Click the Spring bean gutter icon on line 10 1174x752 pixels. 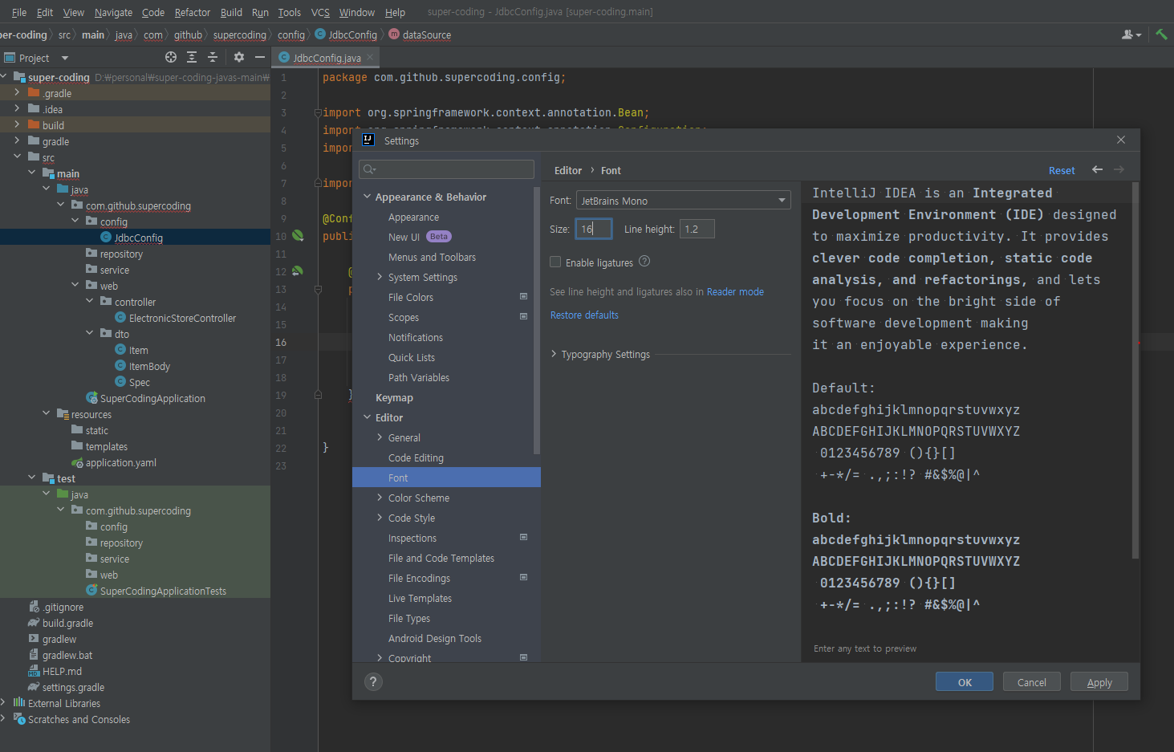point(298,236)
